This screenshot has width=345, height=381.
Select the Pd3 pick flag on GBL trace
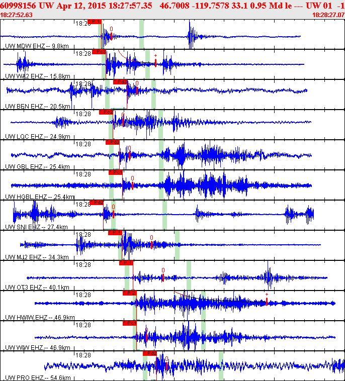click(113, 142)
